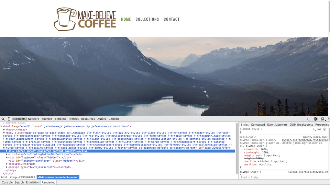Open Event Listeners sidebar tab

pyautogui.click(x=277, y=125)
